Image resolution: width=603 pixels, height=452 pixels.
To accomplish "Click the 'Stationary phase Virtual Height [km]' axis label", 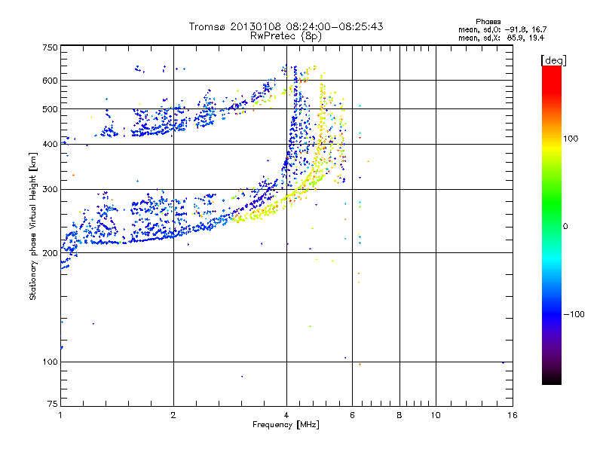I will point(33,226).
